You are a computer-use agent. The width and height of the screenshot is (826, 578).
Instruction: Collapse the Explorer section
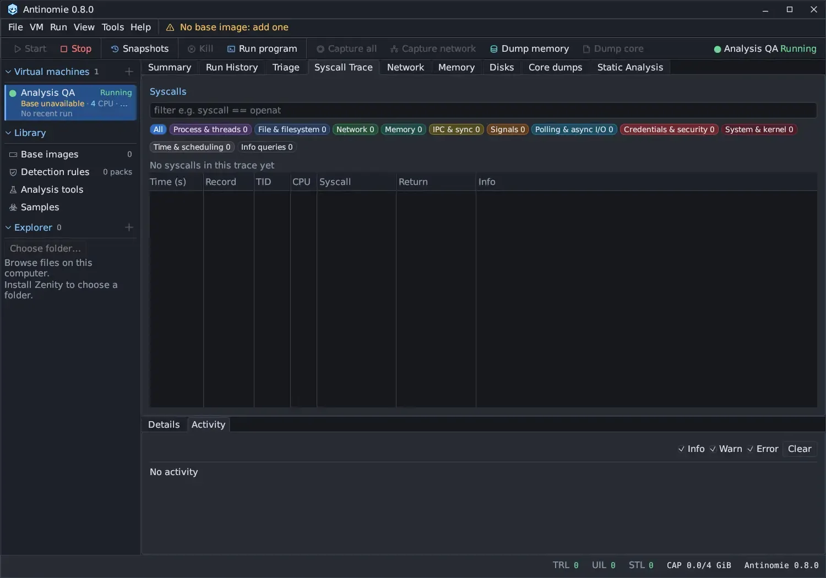(8, 227)
